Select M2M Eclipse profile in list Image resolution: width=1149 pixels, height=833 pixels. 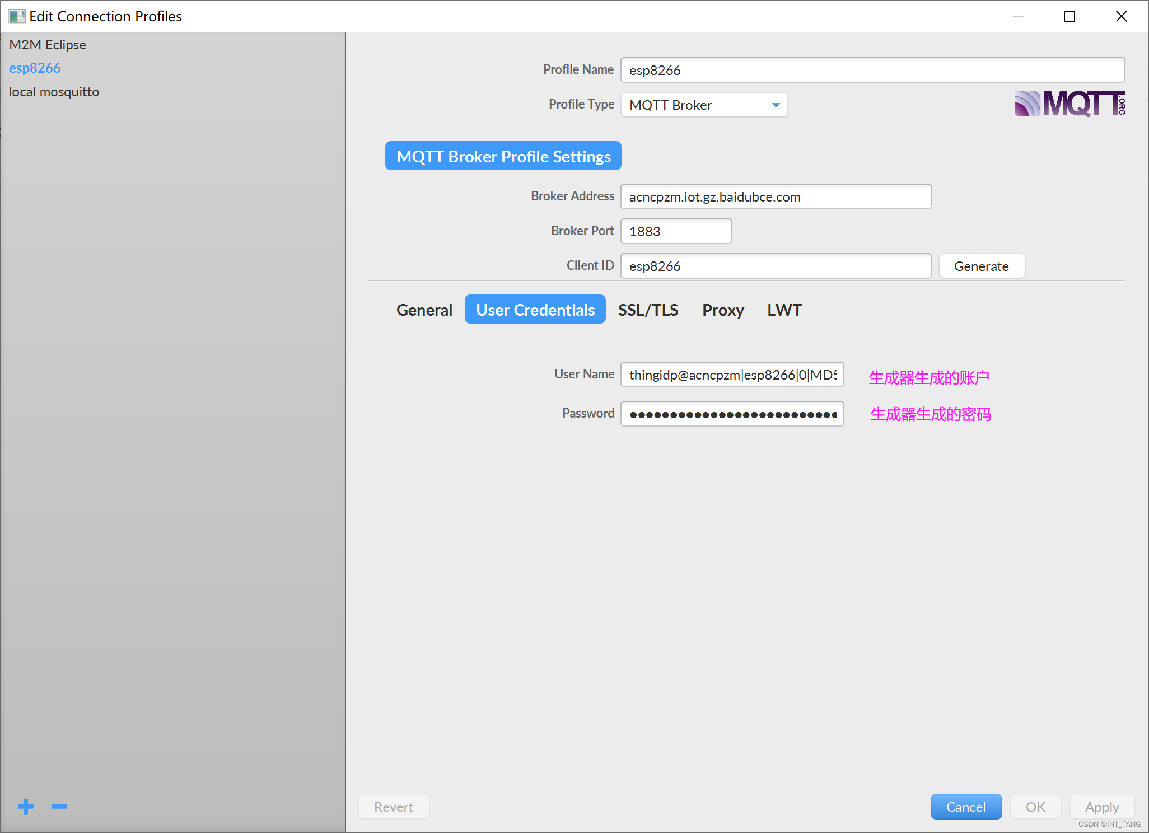coord(172,45)
